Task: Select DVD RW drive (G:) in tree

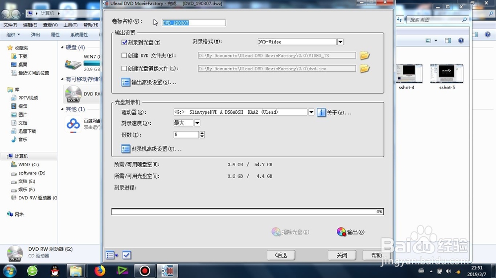Action: pyautogui.click(x=34, y=198)
